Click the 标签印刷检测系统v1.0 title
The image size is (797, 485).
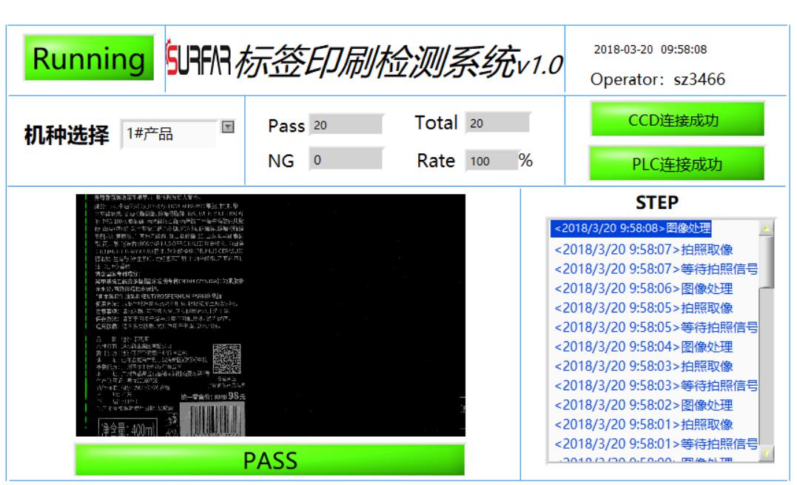tap(399, 61)
